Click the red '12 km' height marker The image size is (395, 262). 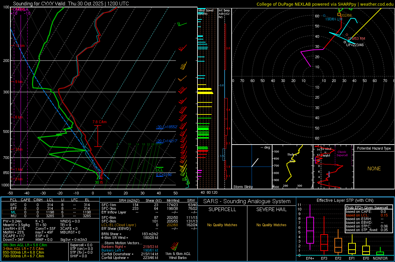(x=20, y=46)
